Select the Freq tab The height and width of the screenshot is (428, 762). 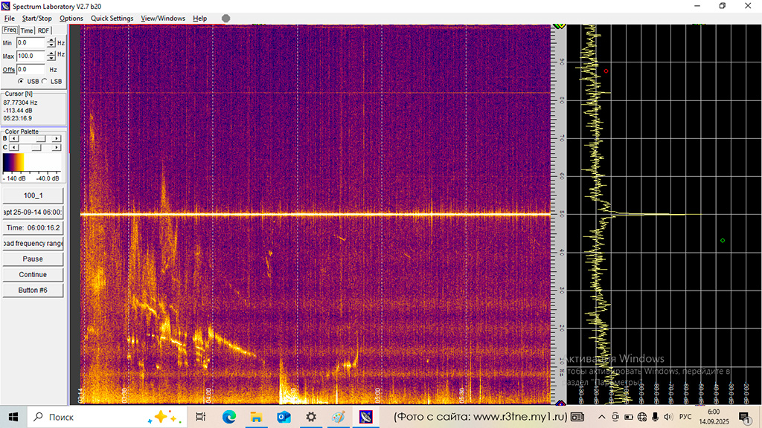[x=10, y=30]
